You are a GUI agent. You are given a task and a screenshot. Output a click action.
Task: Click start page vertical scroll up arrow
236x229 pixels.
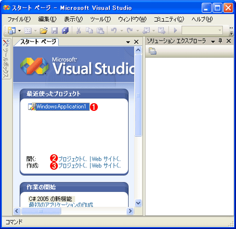(138, 50)
